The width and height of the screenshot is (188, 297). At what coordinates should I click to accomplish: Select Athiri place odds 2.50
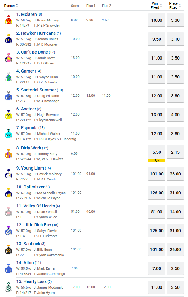[175, 268]
